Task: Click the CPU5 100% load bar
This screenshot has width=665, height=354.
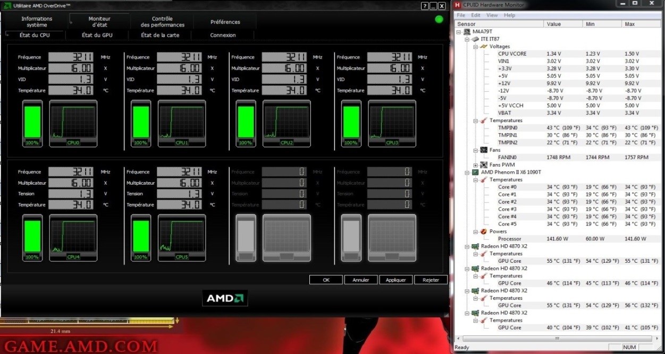Action: click(x=140, y=237)
